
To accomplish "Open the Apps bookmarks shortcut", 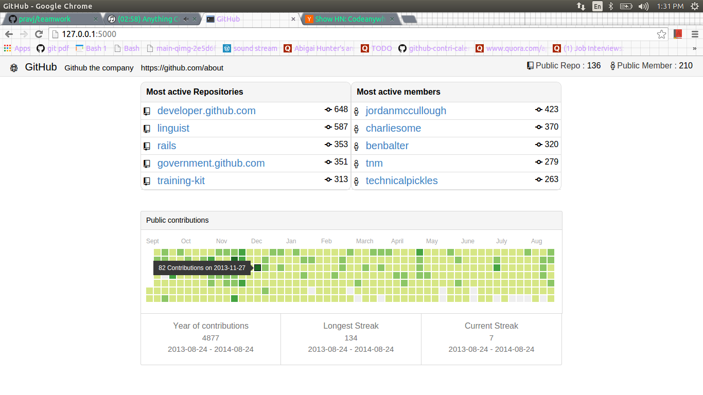I will click(17, 48).
